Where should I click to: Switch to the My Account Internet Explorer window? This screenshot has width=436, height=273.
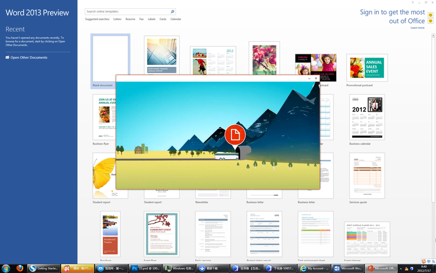[314, 269]
